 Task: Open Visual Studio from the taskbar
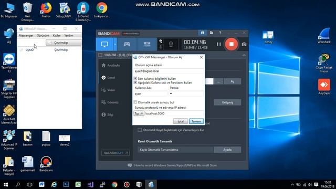pyautogui.click(x=90, y=184)
